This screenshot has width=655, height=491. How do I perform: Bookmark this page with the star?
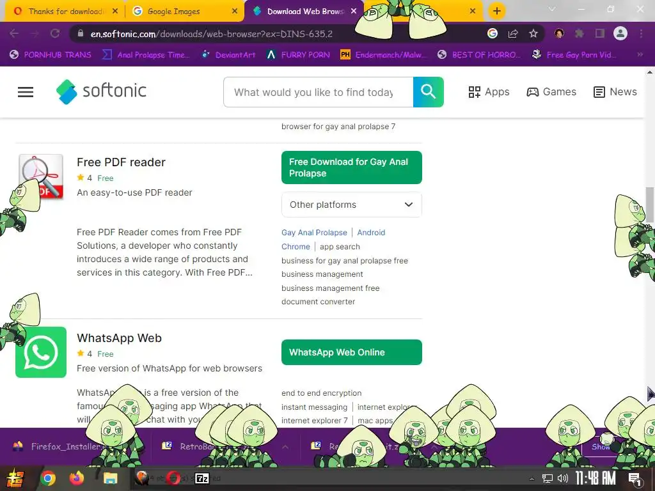(533, 33)
